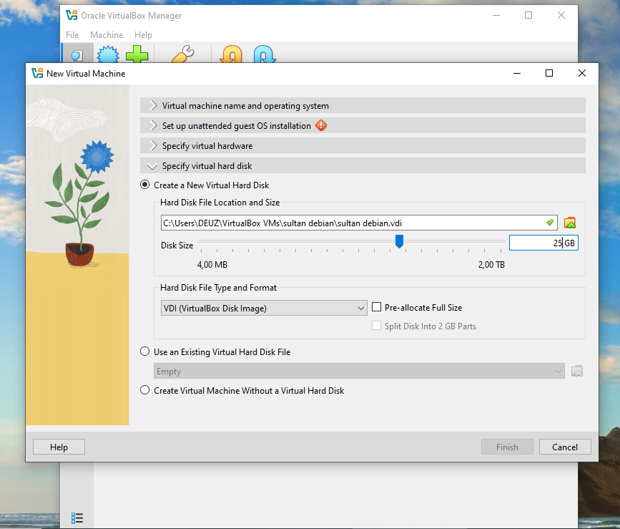Select Use an Existing Virtual Hard Disk File option

[x=144, y=351]
